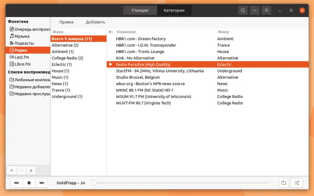Open the hamburger application menu
The width and height of the screenshot is (314, 196).
coord(266,10)
